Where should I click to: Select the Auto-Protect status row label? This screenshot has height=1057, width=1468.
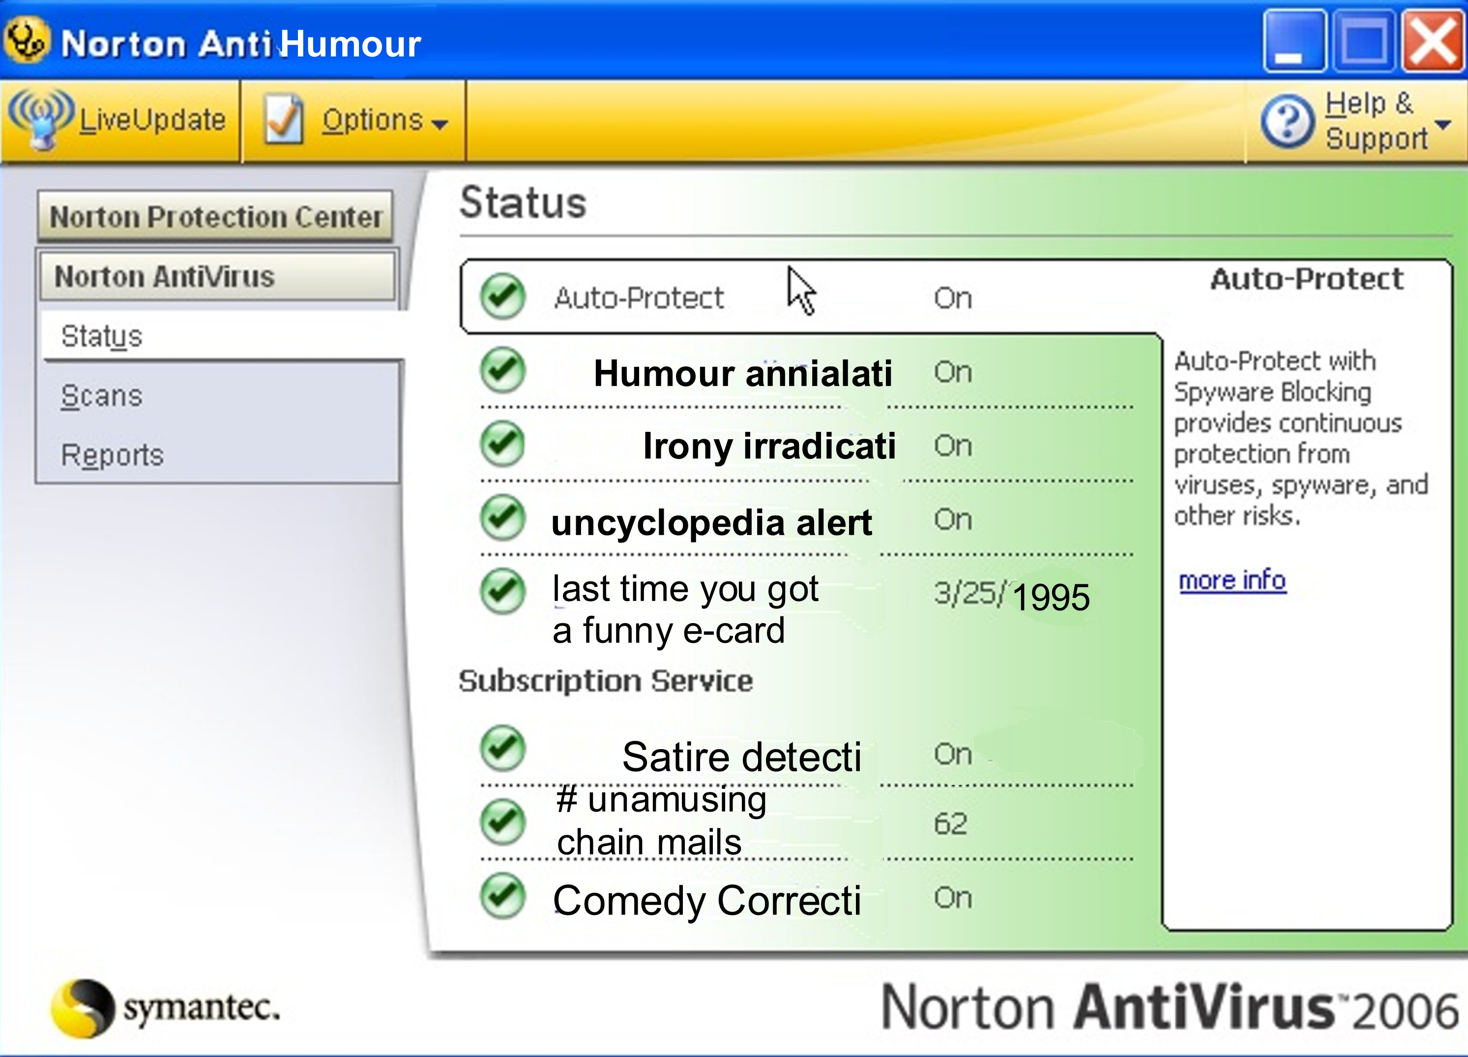639,298
